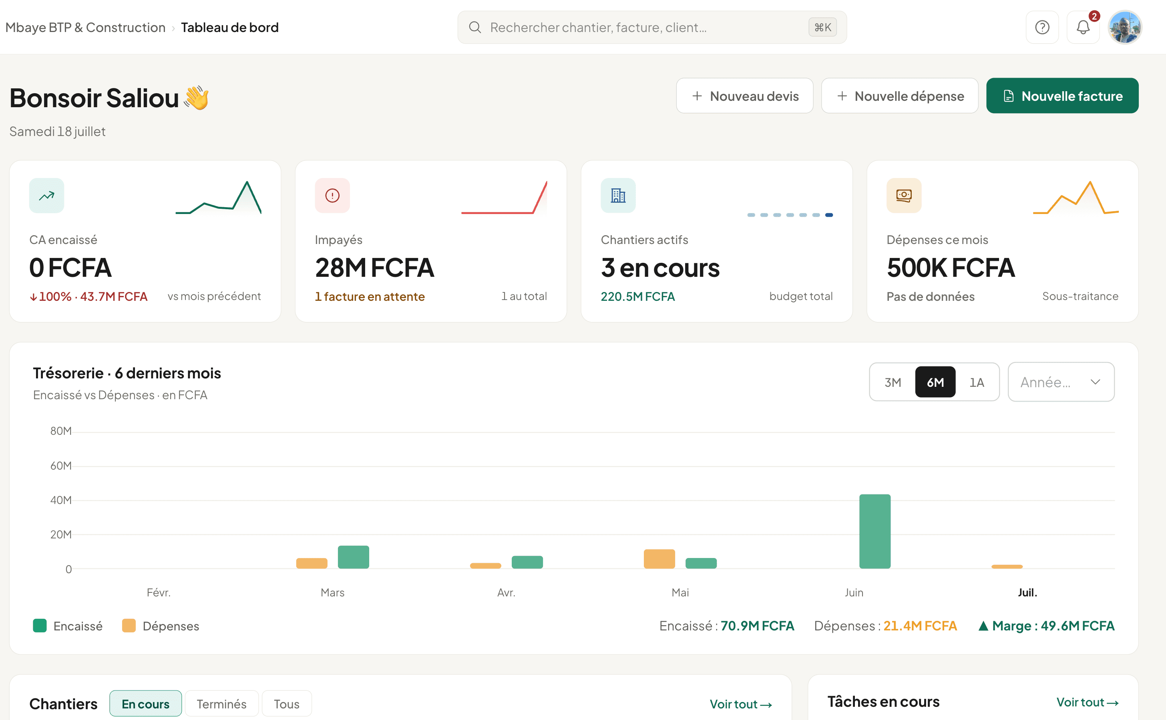Select the 3M period toggle
Viewport: 1166px width, 720px height.
click(893, 382)
